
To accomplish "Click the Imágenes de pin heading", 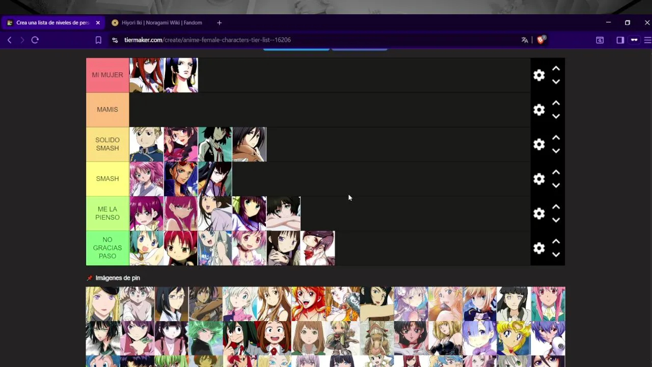I will pyautogui.click(x=118, y=278).
